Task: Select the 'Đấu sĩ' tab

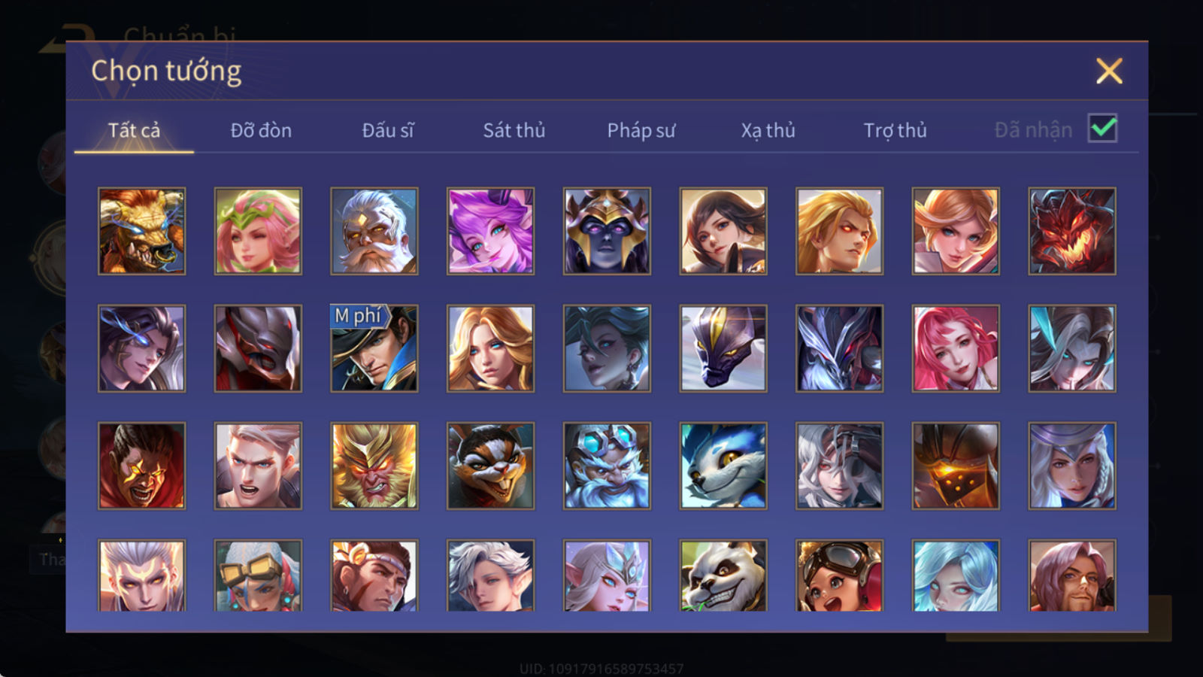Action: click(388, 130)
